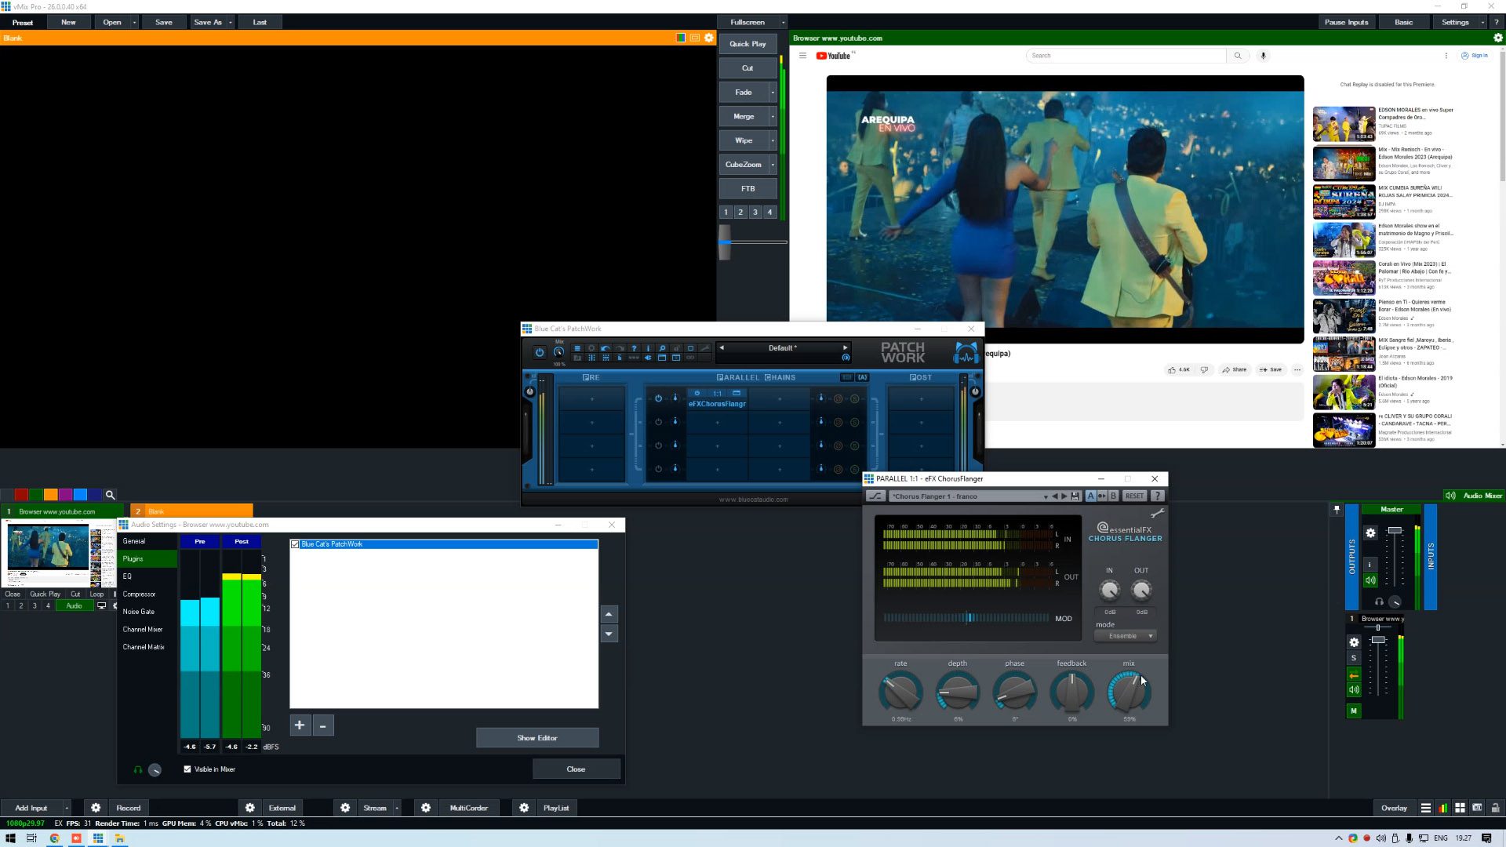Screen dimensions: 1506x847
Task: Open ChorusFlanger settings with the wrench icon
Action: [1159, 514]
